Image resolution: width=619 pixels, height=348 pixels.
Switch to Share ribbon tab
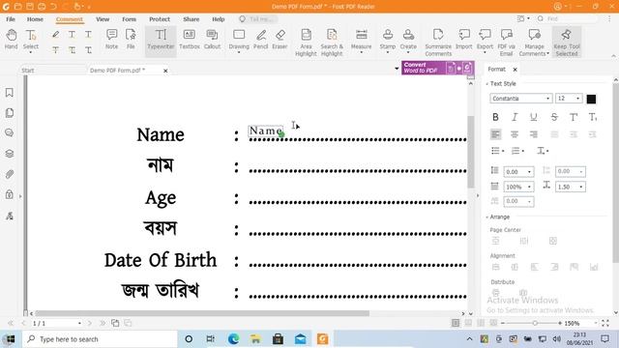pos(192,19)
